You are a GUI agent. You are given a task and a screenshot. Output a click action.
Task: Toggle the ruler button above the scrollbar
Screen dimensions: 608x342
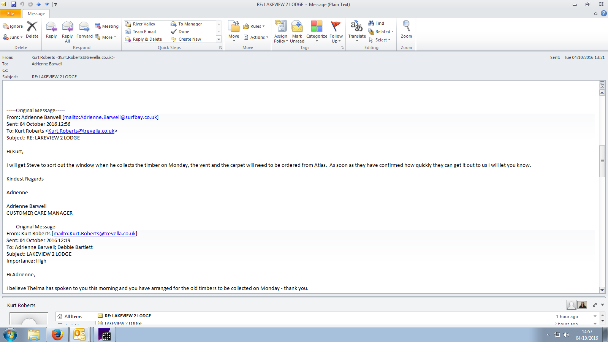tap(602, 86)
